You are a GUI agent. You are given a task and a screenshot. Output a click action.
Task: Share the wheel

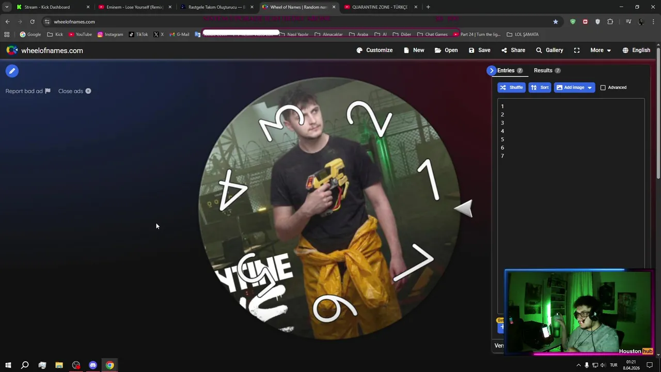[x=513, y=50]
